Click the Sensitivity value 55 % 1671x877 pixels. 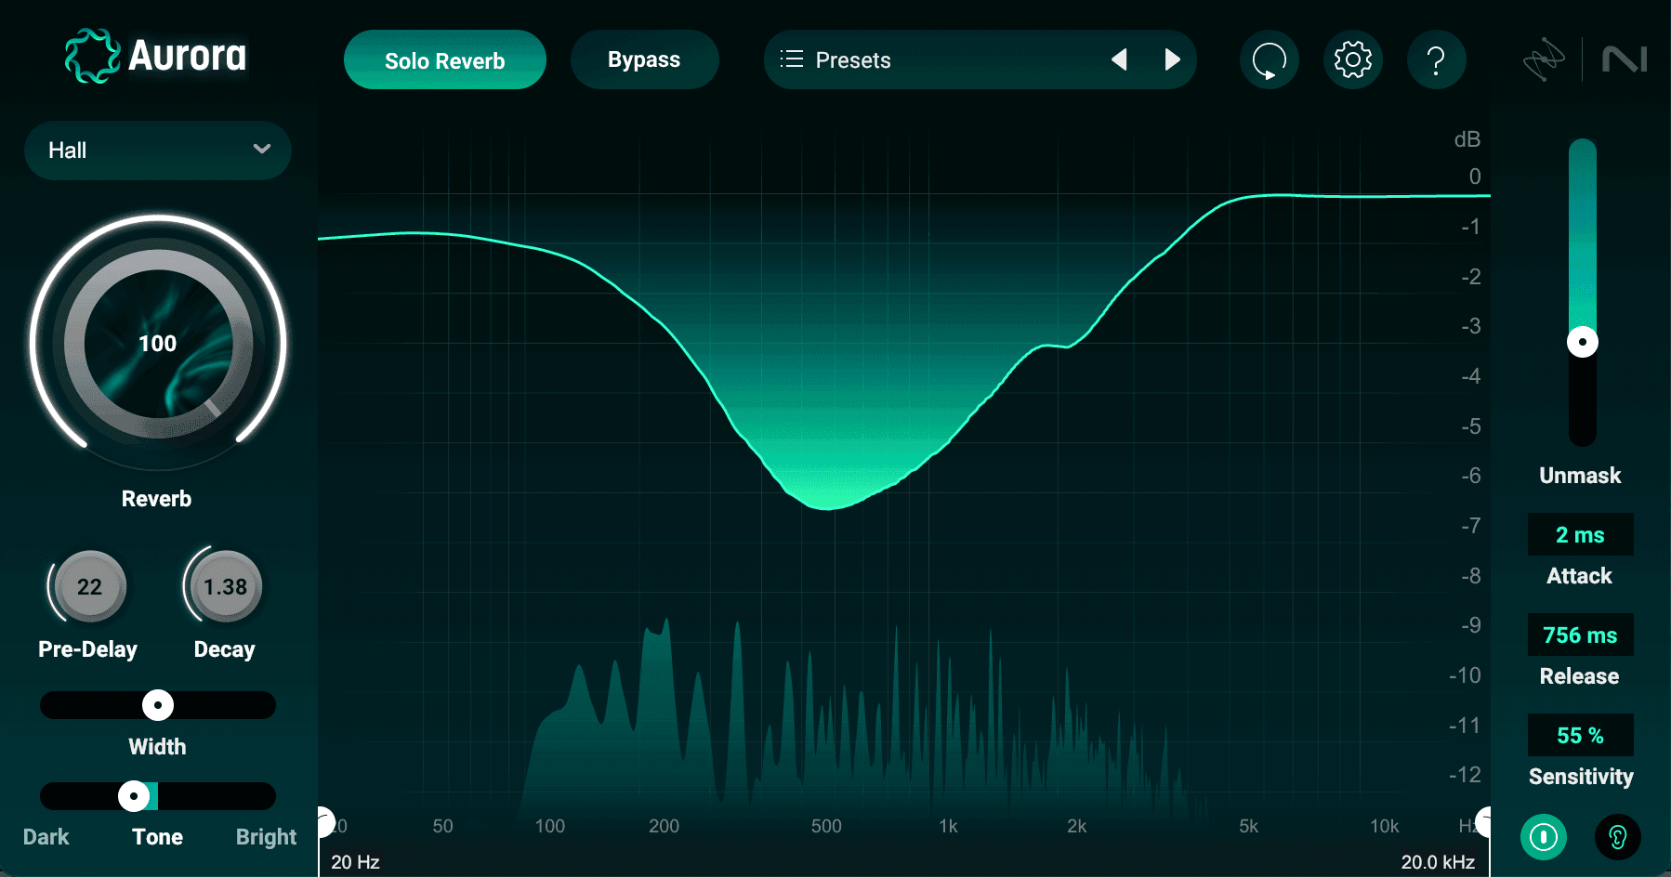[1580, 735]
